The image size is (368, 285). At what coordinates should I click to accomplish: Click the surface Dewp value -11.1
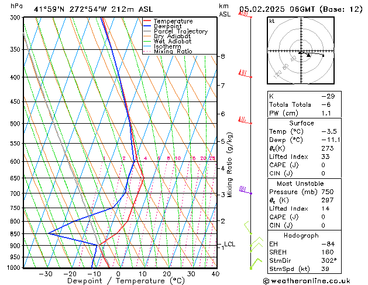(331, 140)
